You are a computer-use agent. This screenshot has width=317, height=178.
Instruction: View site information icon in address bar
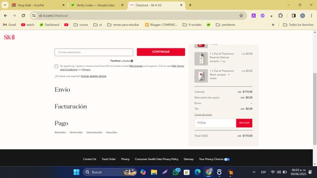[34, 15]
